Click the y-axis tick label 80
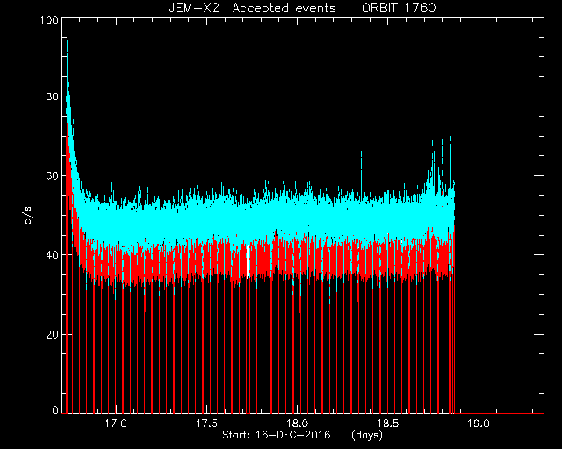 (53, 96)
